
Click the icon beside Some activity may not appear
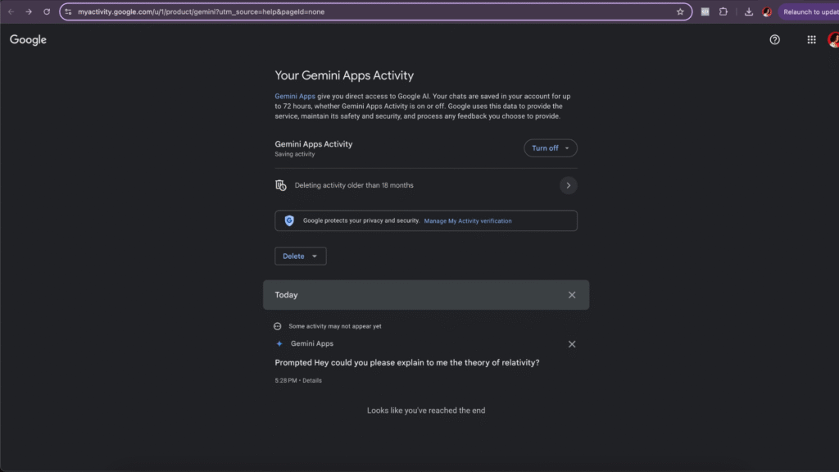(x=277, y=326)
